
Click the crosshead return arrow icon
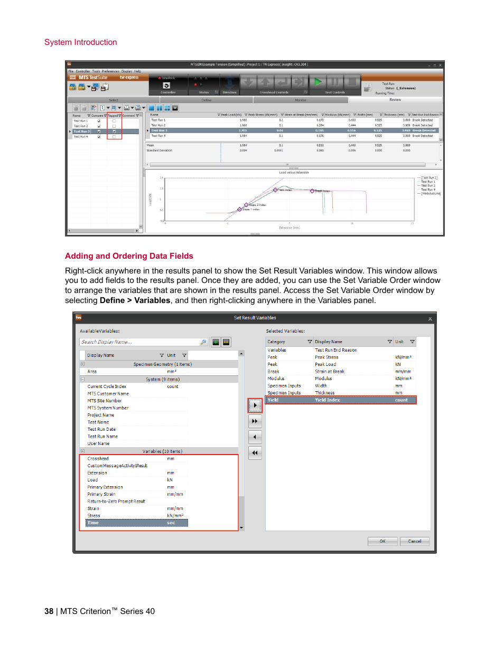point(283,82)
